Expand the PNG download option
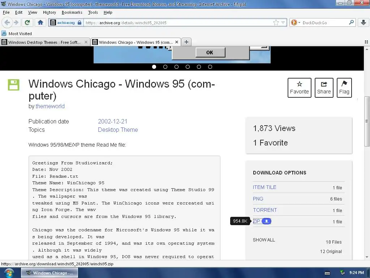 pos(258,199)
